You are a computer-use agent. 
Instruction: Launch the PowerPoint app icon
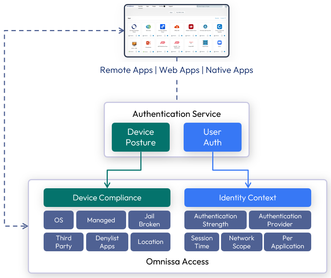coord(148,43)
